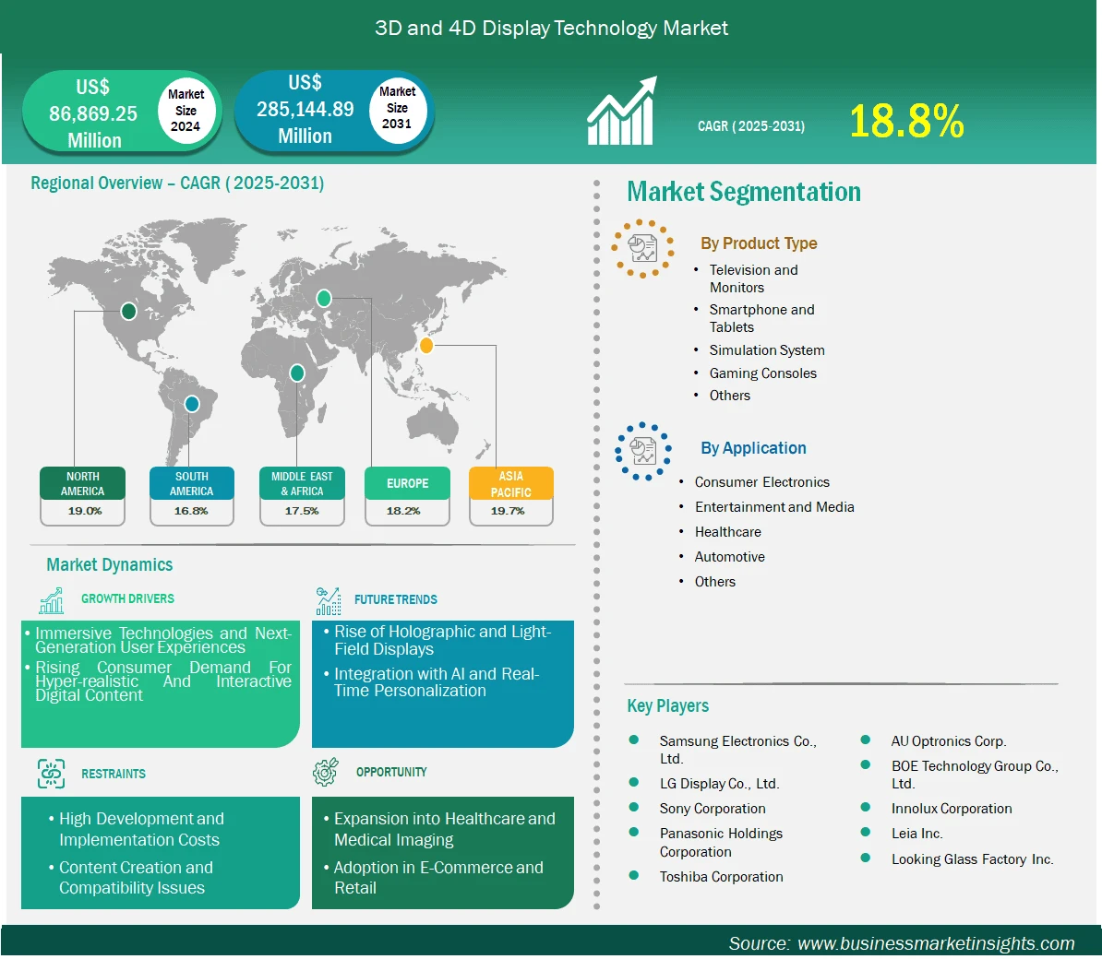This screenshot has height=959, width=1102.
Task: Click the Europe map marker in Russia
Action: click(324, 298)
